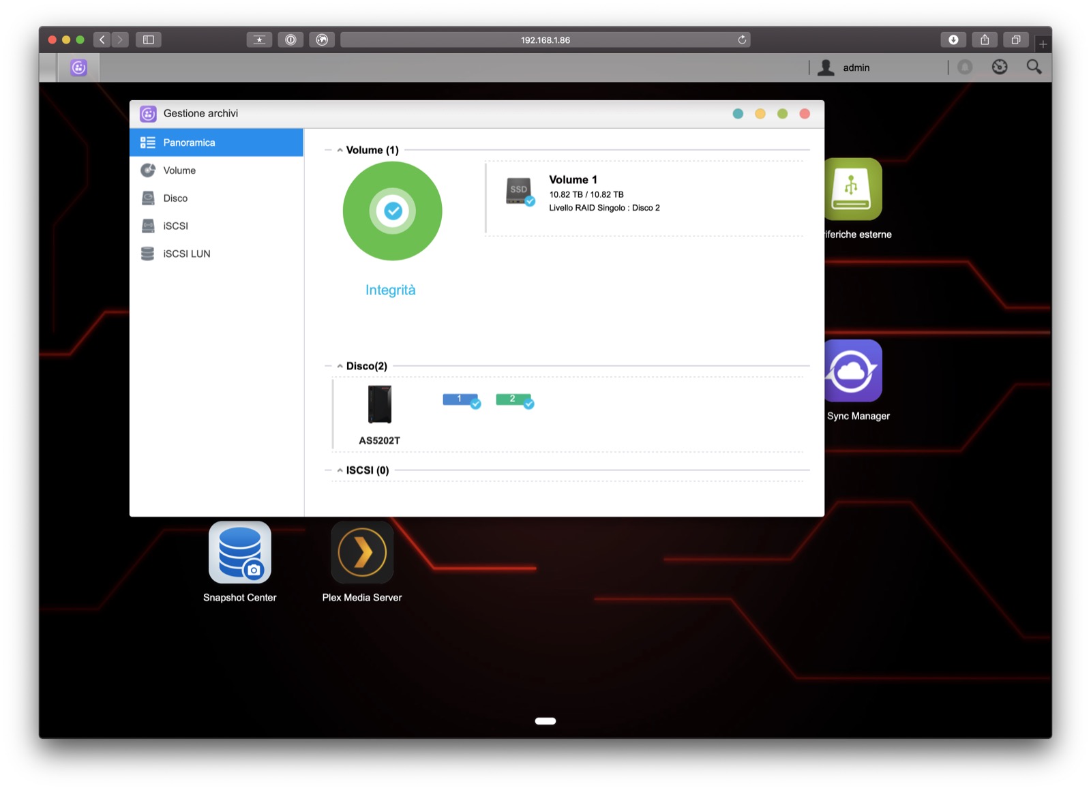Open the system tools dial icon
The image size is (1091, 790).
point(1000,67)
